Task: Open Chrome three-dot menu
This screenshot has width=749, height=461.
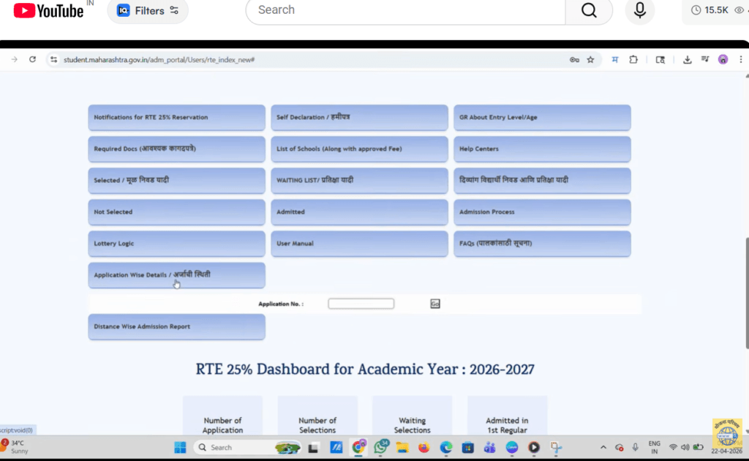Action: [740, 59]
